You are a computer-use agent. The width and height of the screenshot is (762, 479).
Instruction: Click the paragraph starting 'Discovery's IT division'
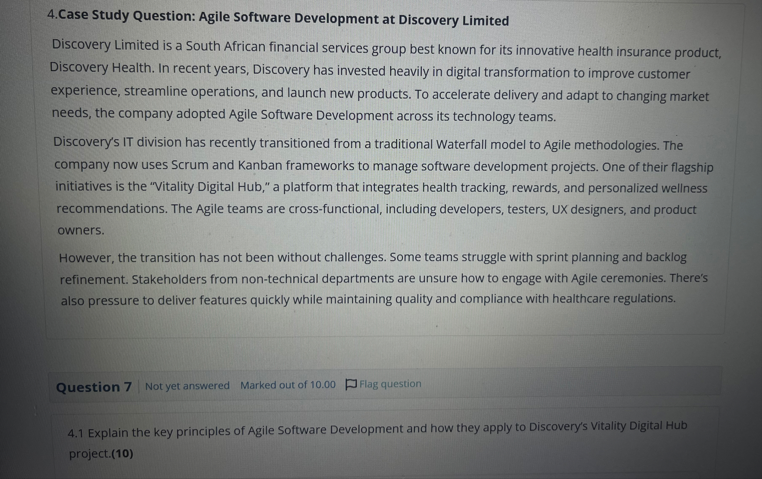point(383,186)
